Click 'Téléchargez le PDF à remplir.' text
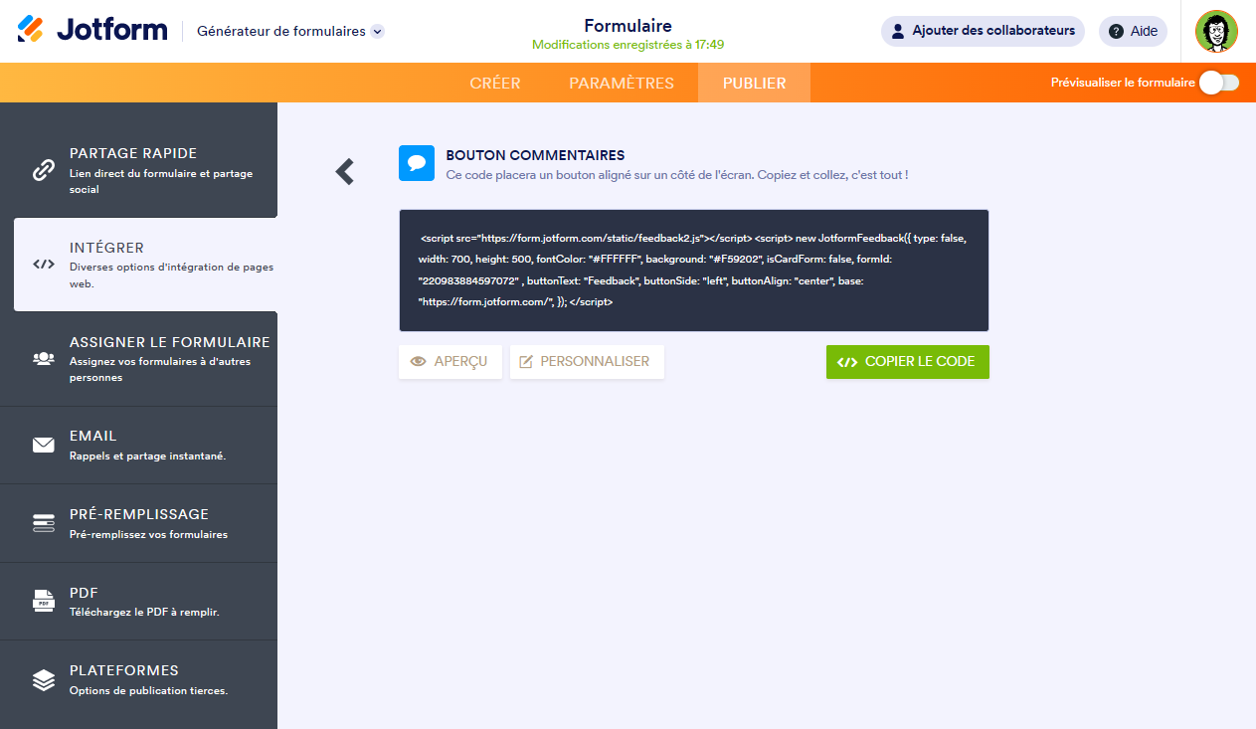Image resolution: width=1256 pixels, height=729 pixels. tap(144, 613)
